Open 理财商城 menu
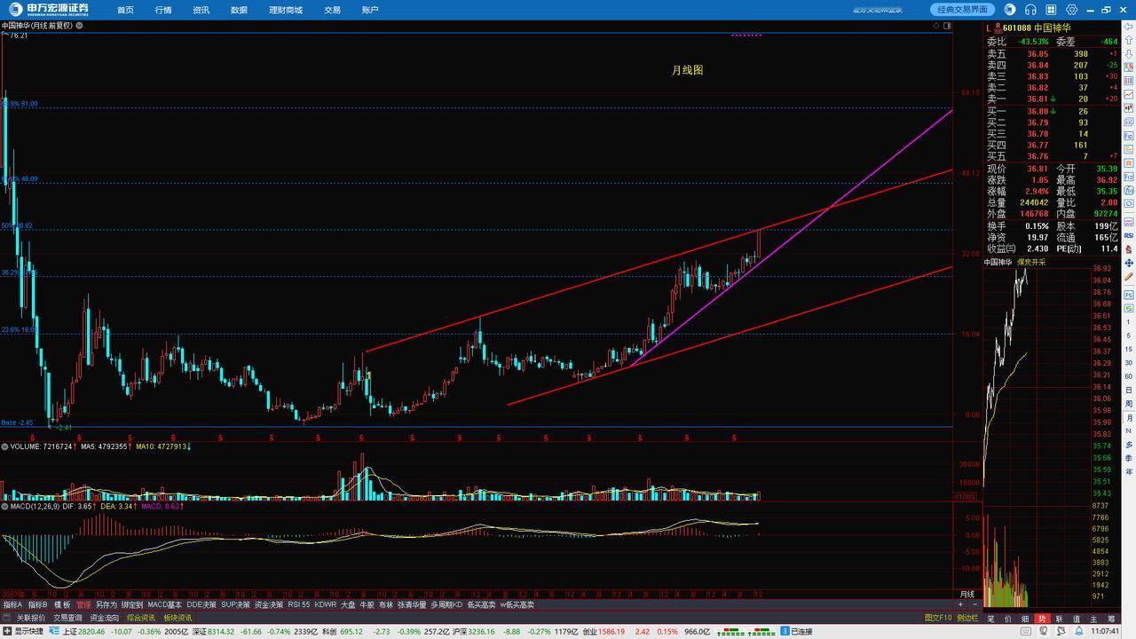 pos(285,10)
